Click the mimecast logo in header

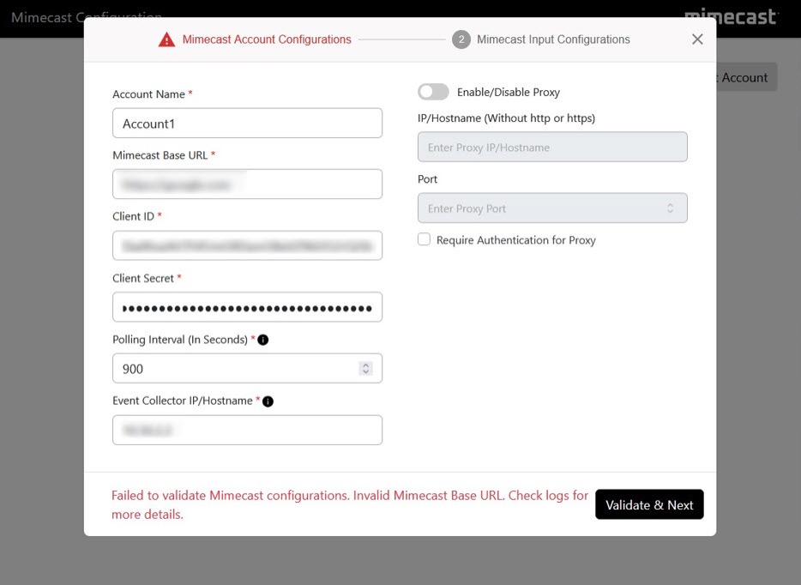click(x=731, y=15)
